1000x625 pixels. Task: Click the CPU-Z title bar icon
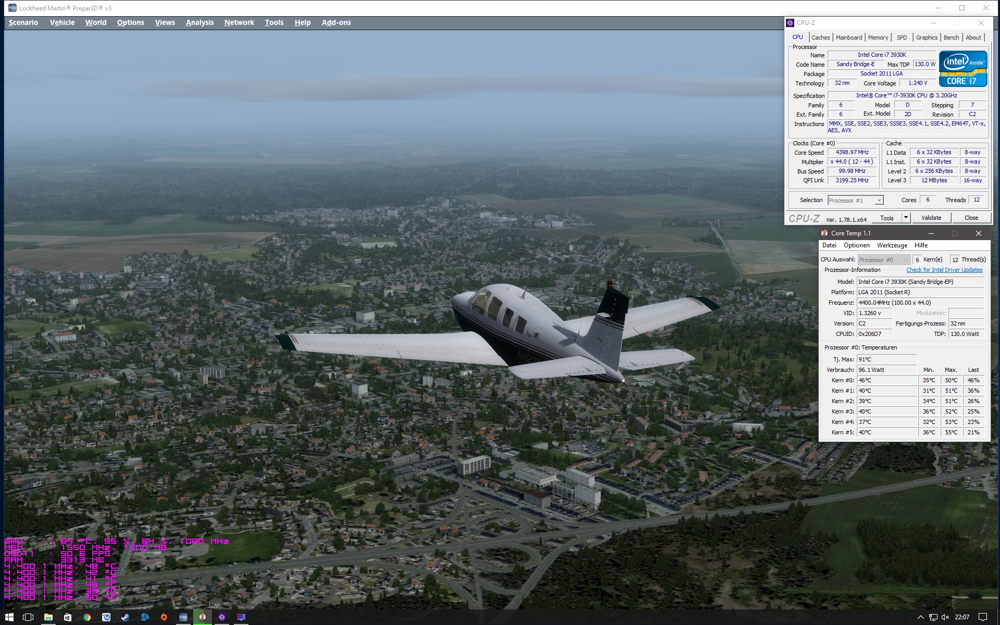point(791,23)
